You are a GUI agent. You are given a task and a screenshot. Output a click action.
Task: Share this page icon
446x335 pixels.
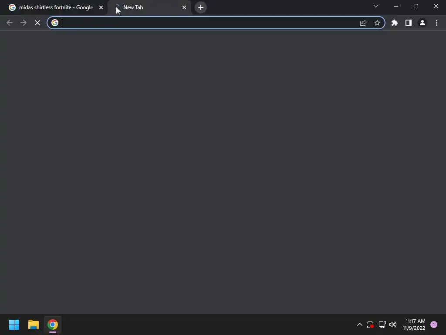click(x=363, y=23)
